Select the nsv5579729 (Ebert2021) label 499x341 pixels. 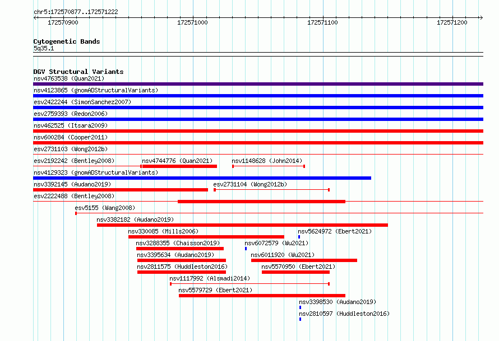tap(215, 290)
